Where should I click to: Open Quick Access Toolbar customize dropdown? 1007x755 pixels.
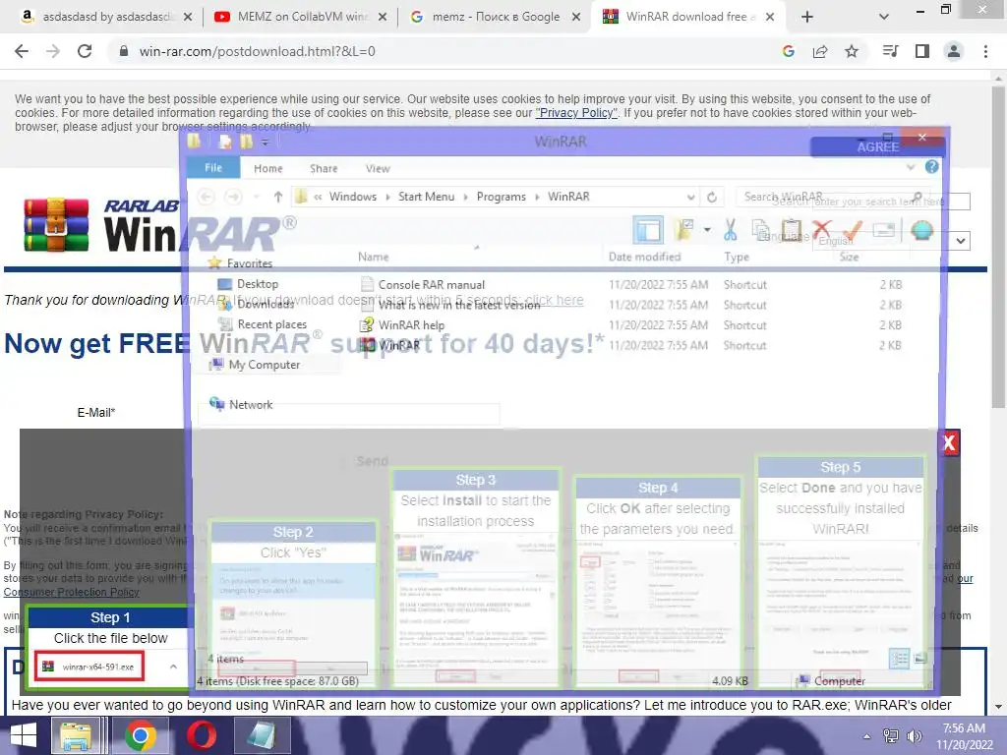point(264,143)
